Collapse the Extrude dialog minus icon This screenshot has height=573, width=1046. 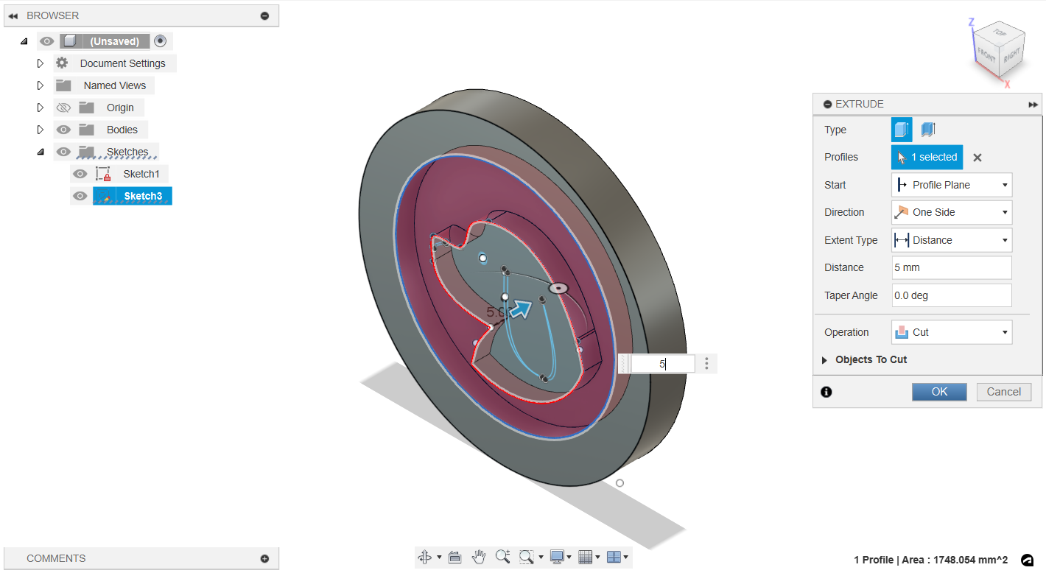pos(827,105)
